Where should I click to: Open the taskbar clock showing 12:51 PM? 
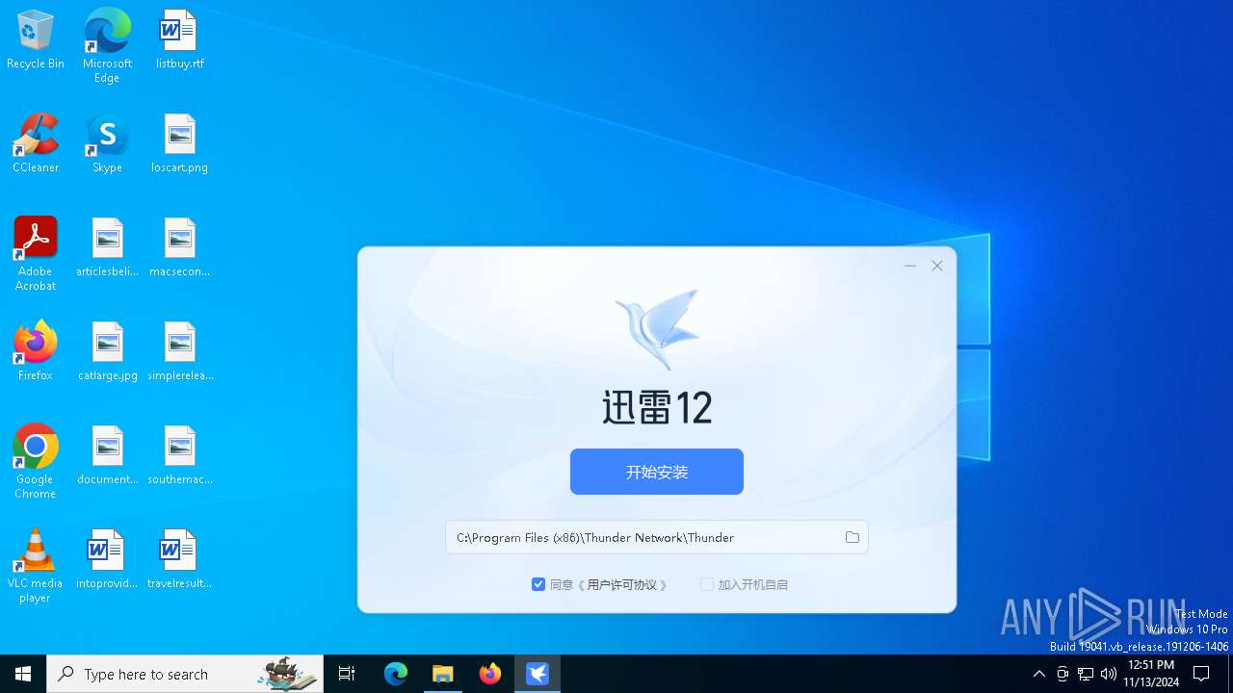(1151, 674)
